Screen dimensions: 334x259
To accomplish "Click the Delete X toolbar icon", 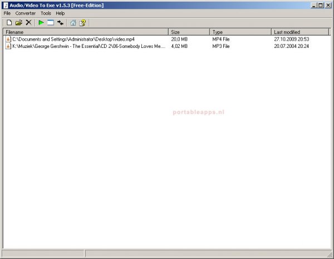I will pos(28,23).
